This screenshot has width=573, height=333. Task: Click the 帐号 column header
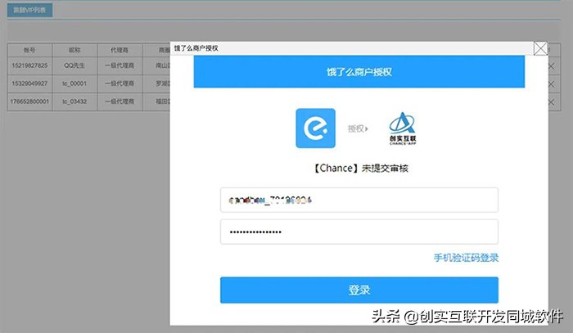[x=29, y=50]
